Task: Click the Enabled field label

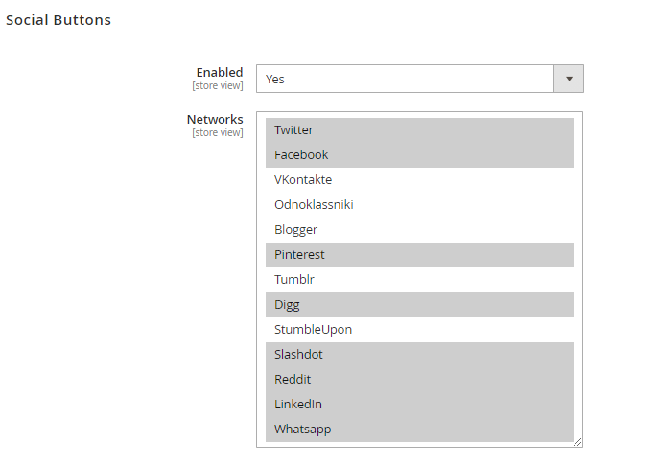Action: point(220,72)
